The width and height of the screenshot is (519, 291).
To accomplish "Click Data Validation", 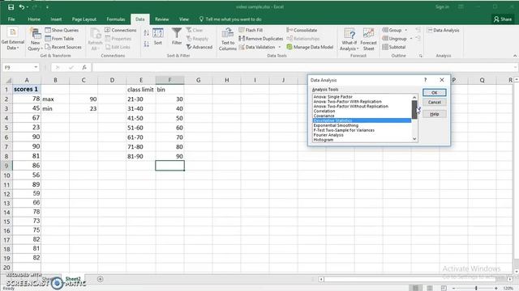I will 257,47.
